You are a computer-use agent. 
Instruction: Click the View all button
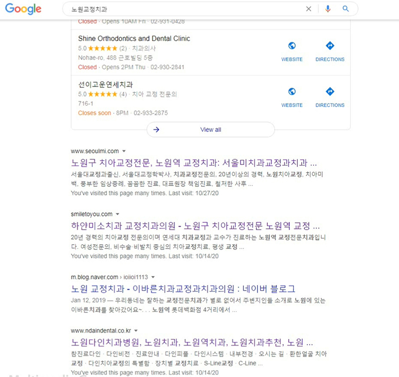[x=210, y=130]
